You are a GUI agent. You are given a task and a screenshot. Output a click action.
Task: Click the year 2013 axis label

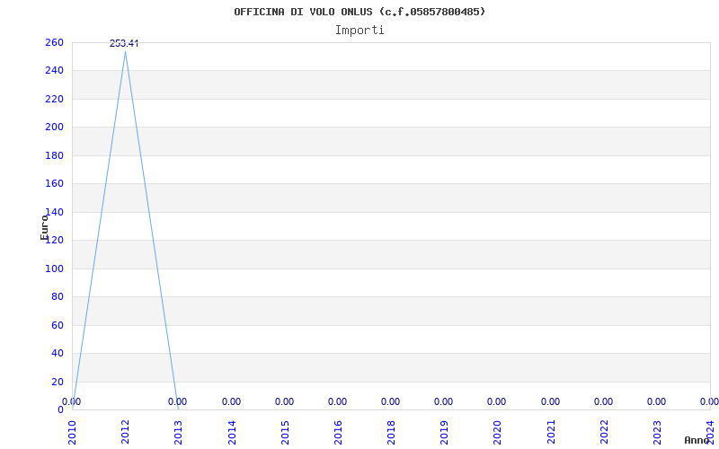click(x=178, y=432)
